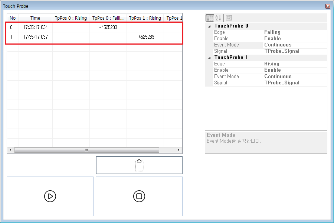334x223 pixels.
Task: Collapse the TouchProbe 1 category
Action: (209, 58)
